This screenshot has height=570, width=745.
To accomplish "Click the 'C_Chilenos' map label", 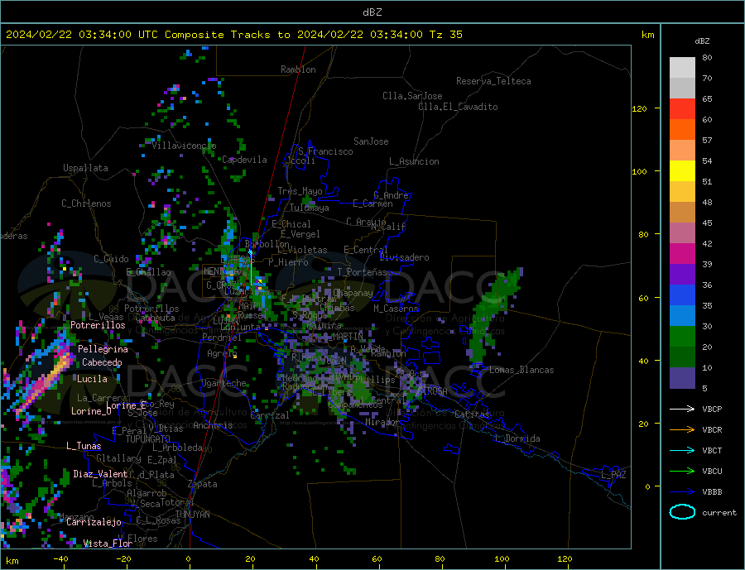I will 86,204.
